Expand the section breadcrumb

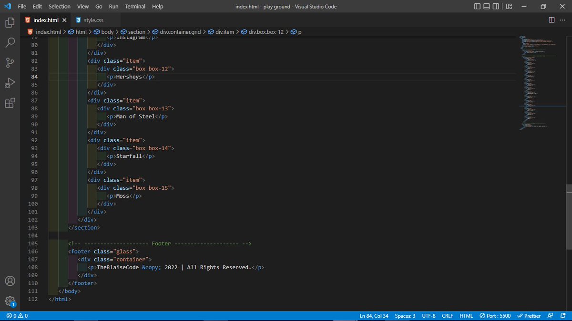coord(133,32)
